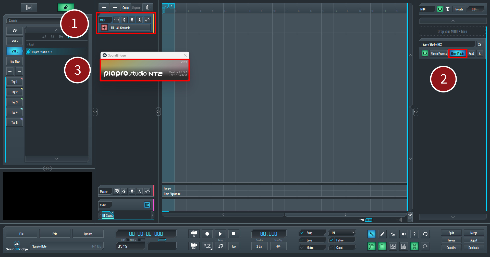
Task: Toggle the Snap checkbox
Action: [302, 233]
